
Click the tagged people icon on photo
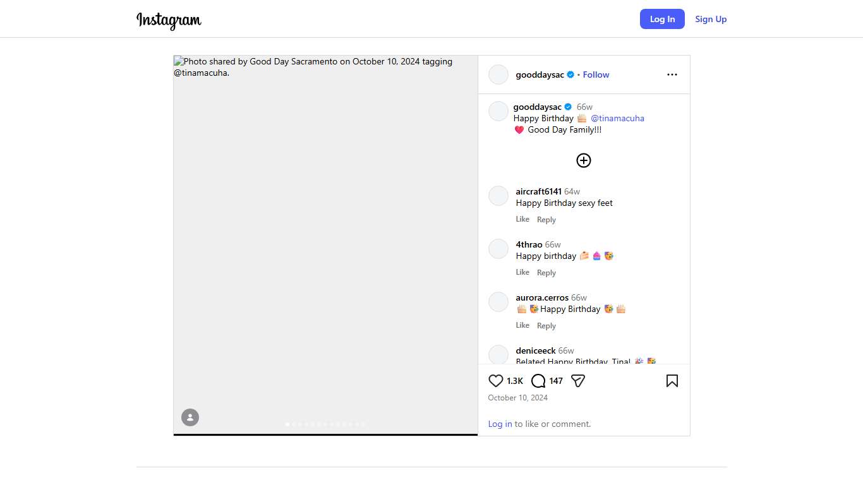click(x=190, y=417)
